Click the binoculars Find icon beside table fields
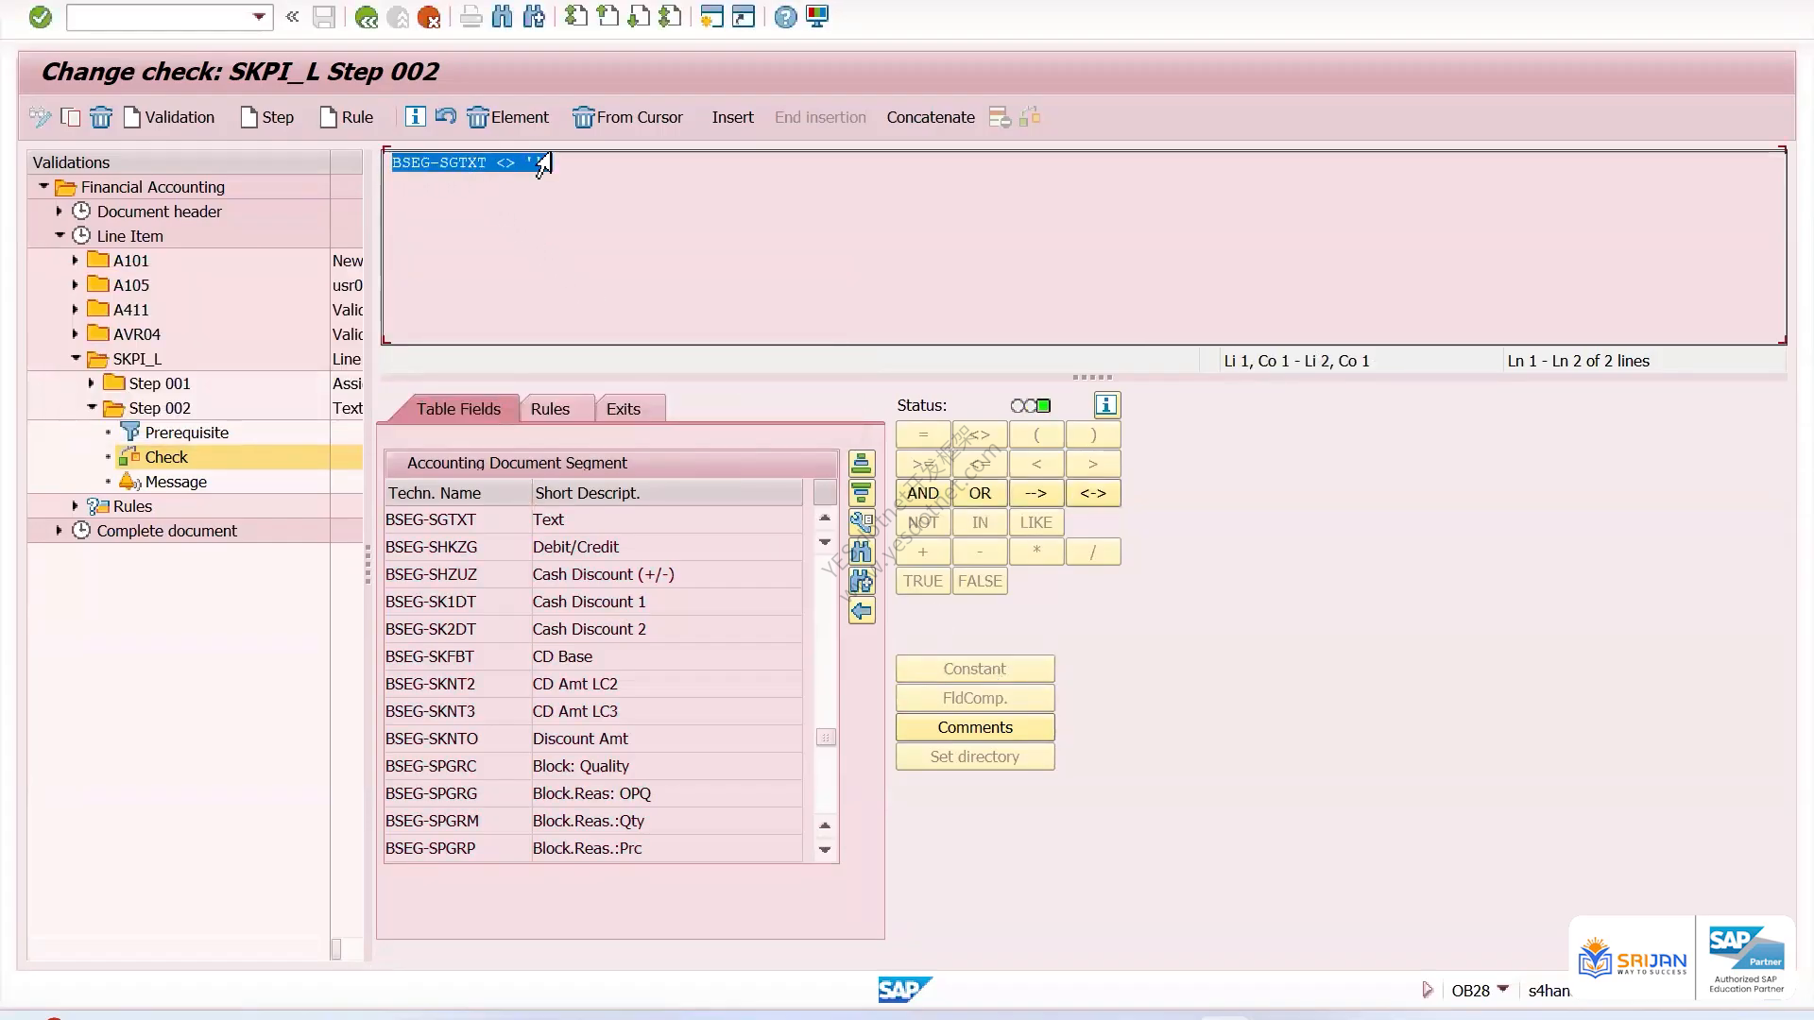Image resolution: width=1814 pixels, height=1020 pixels. tap(862, 552)
